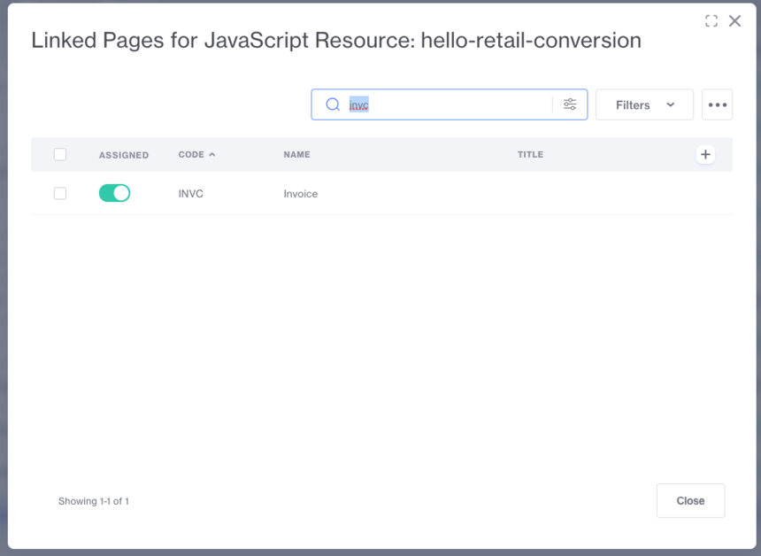Image resolution: width=761 pixels, height=556 pixels.
Task: Select the Invoice page name
Action: click(300, 194)
